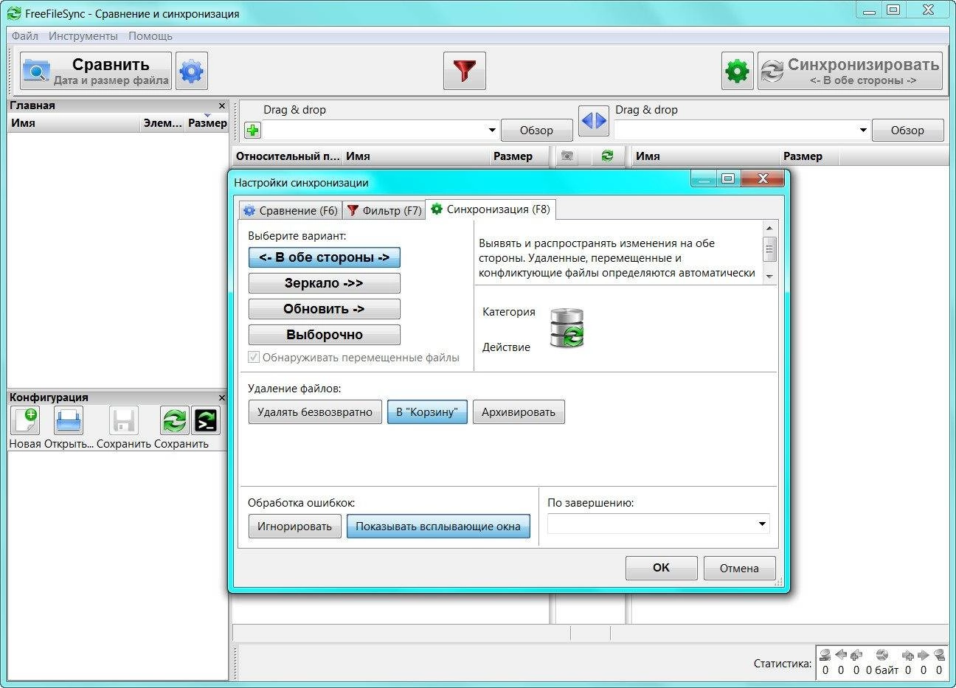The image size is (956, 688).
Task: Click the right folder path input field
Action: 735,131
